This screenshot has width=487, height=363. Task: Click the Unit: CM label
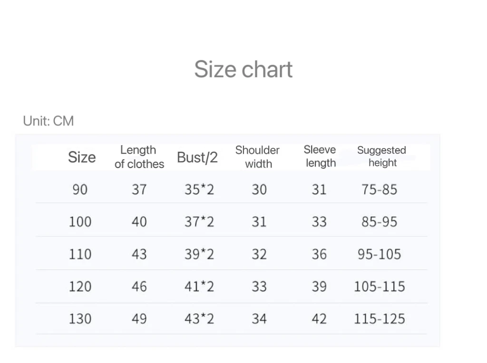(48, 121)
